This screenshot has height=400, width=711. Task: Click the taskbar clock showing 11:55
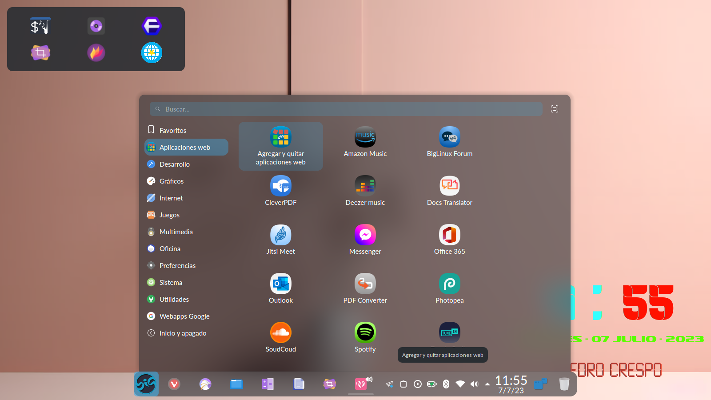pyautogui.click(x=511, y=384)
